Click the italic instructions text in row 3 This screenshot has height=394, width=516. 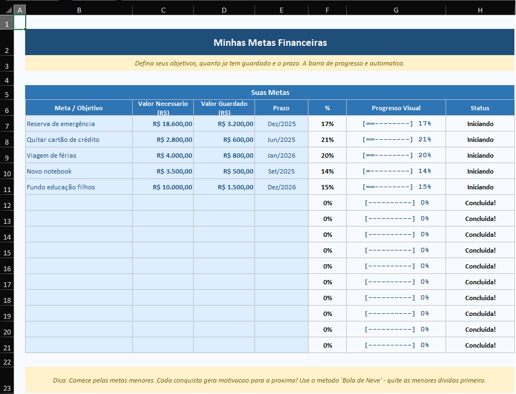270,63
